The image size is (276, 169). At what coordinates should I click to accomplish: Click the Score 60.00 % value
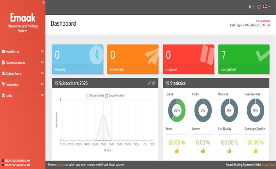tap(177, 143)
